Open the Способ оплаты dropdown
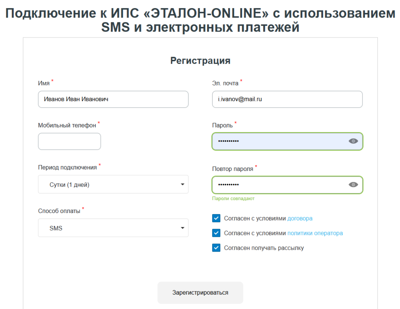The width and height of the screenshot is (400, 309). pyautogui.click(x=113, y=228)
